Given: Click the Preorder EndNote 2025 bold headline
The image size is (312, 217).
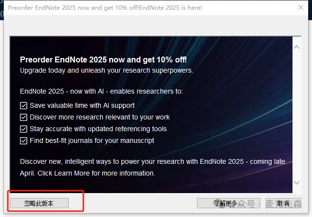Looking at the screenshot, I should (x=103, y=59).
